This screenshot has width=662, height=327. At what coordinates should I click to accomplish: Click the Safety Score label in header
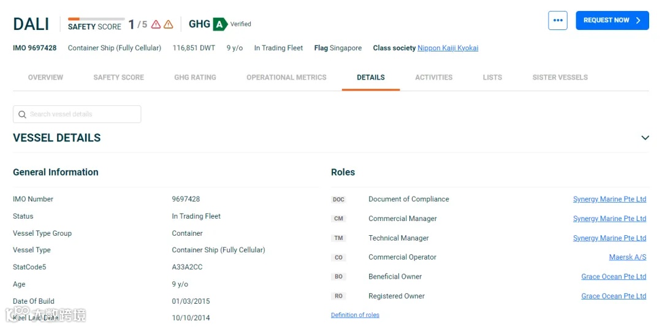[x=94, y=27]
